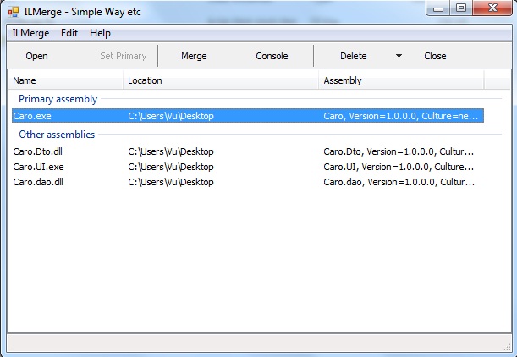Viewport: 517px width, 357px height.
Task: Sort by the Name column header
Action: pyautogui.click(x=65, y=80)
